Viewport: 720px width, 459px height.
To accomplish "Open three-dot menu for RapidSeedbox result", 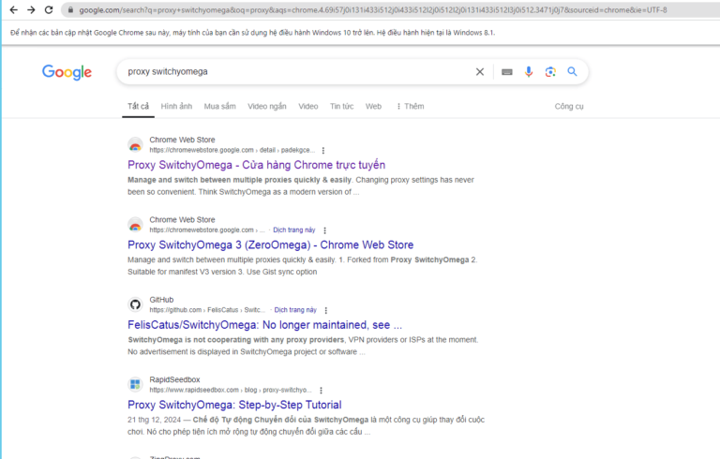I will pos(323,390).
